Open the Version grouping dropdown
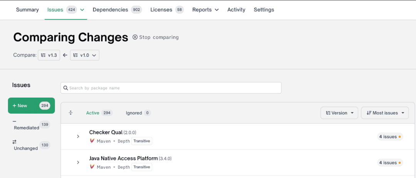Viewport: 416px width, 178px height. pyautogui.click(x=339, y=113)
